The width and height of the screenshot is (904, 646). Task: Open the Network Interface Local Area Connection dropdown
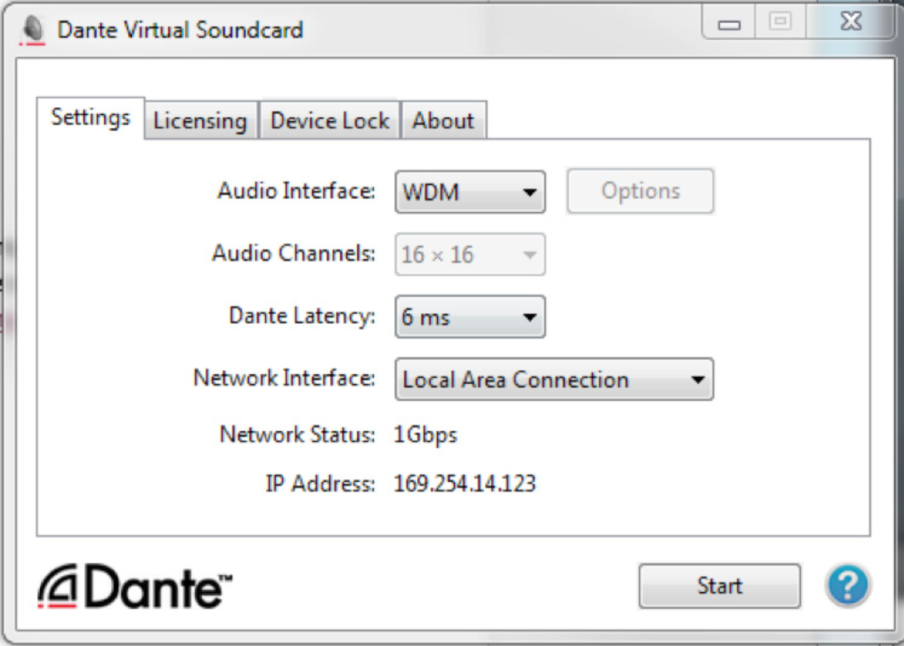[x=554, y=380]
